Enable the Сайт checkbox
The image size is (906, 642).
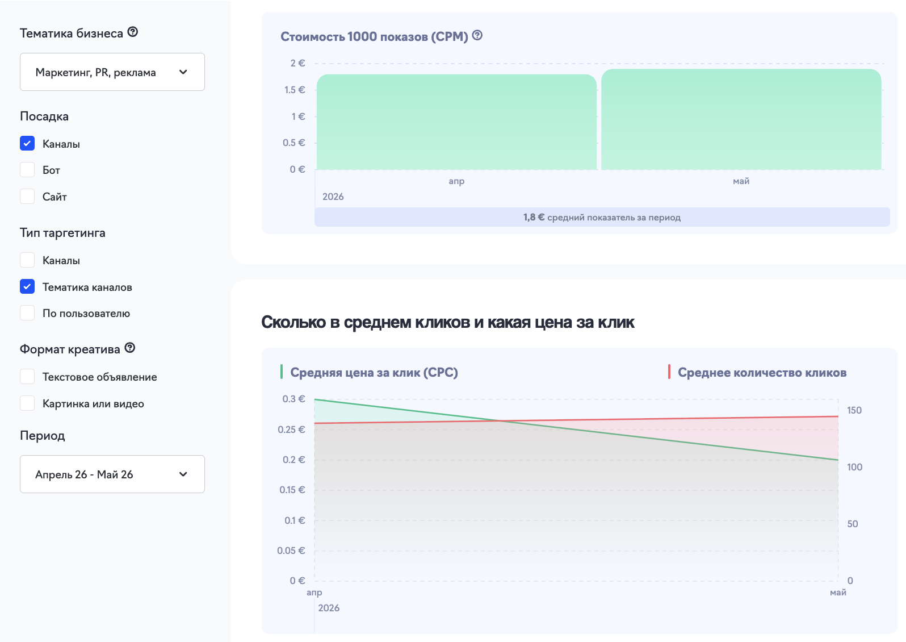[x=27, y=197]
